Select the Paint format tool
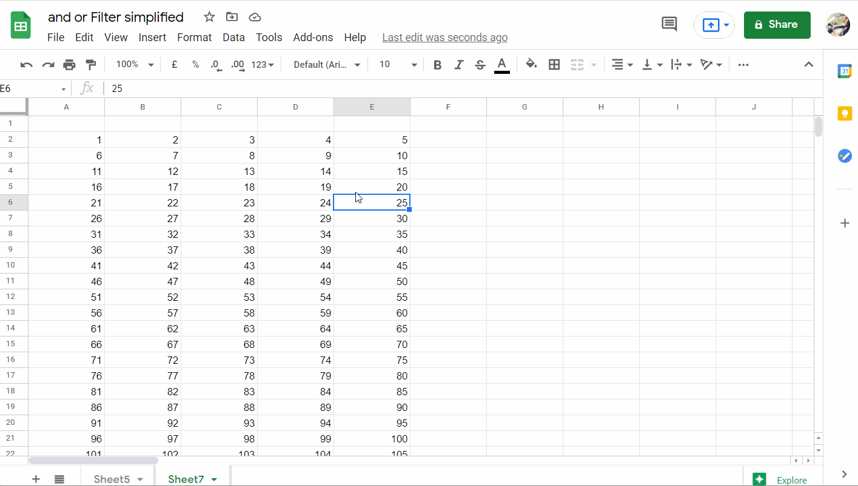The width and height of the screenshot is (858, 486). coord(92,64)
